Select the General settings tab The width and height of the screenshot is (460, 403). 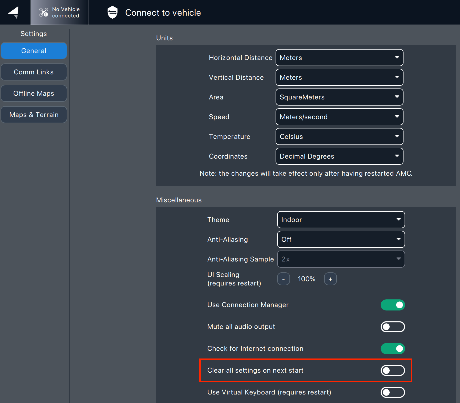click(34, 51)
